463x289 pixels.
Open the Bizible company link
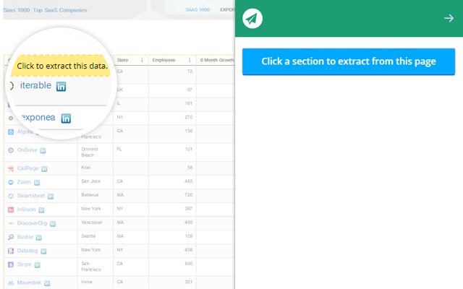pos(25,236)
